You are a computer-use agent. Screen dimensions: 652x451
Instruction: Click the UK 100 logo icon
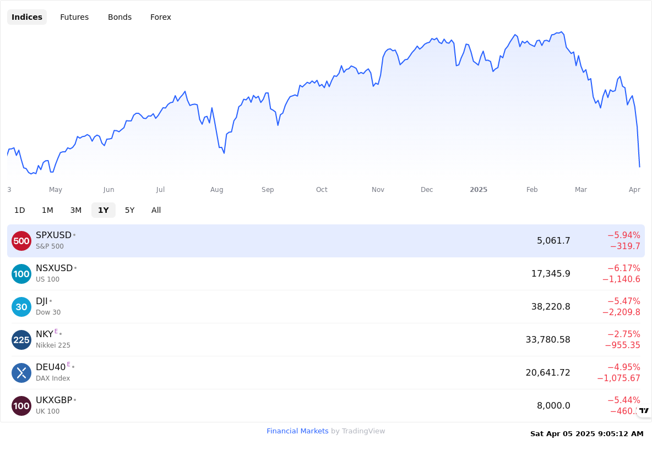[x=21, y=406]
